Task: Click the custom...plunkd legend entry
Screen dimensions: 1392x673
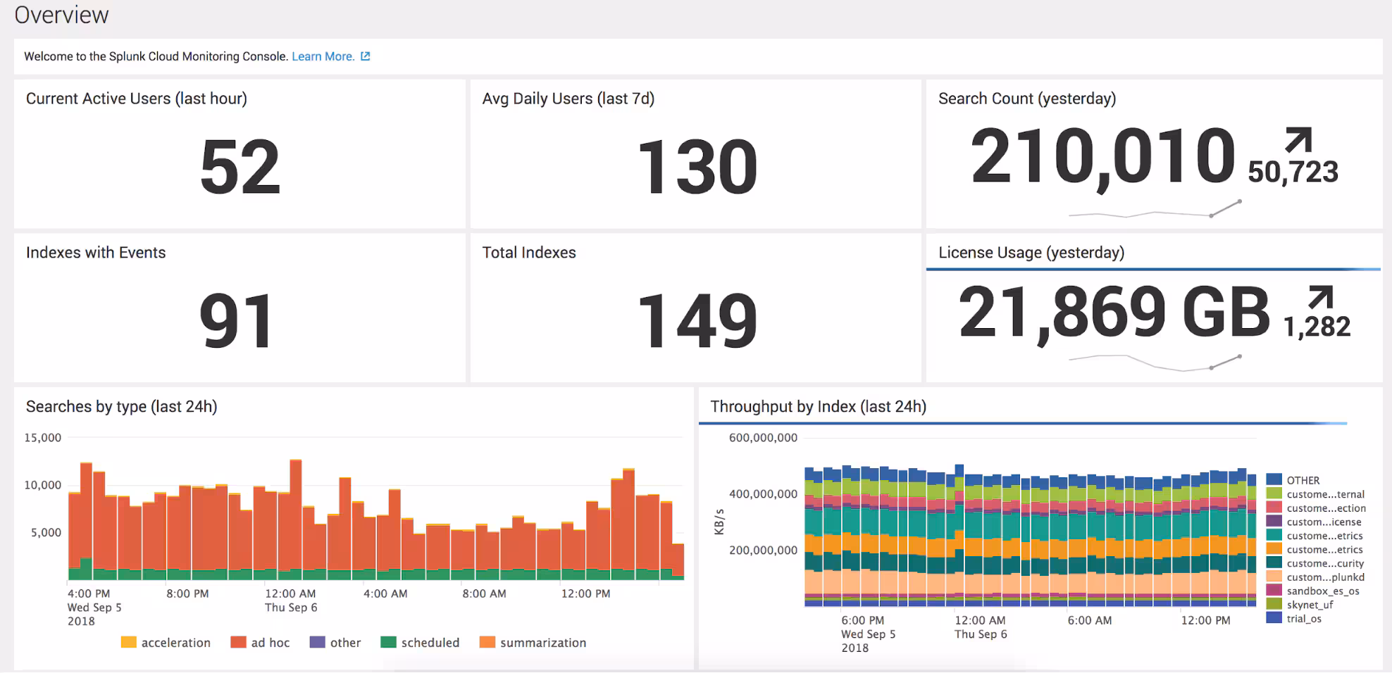Action: (1325, 577)
